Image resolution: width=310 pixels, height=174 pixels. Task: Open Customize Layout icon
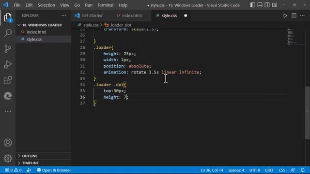274,5
